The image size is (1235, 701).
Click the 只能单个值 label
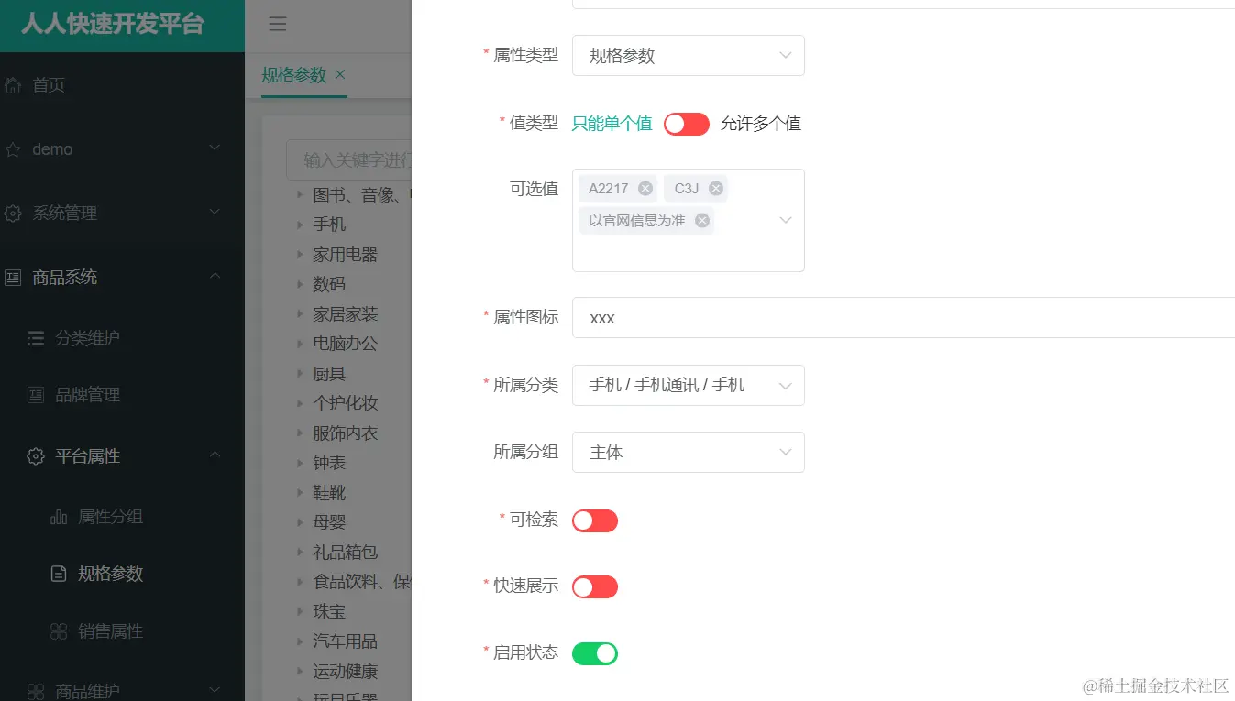pos(612,124)
